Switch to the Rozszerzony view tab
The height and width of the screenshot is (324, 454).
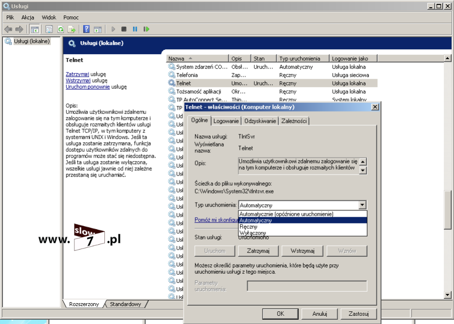click(x=84, y=304)
